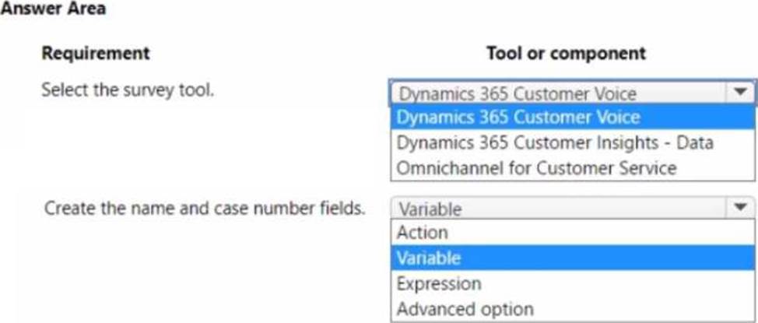
Task: Select highlighted Variable option in list
Action: [x=572, y=258]
